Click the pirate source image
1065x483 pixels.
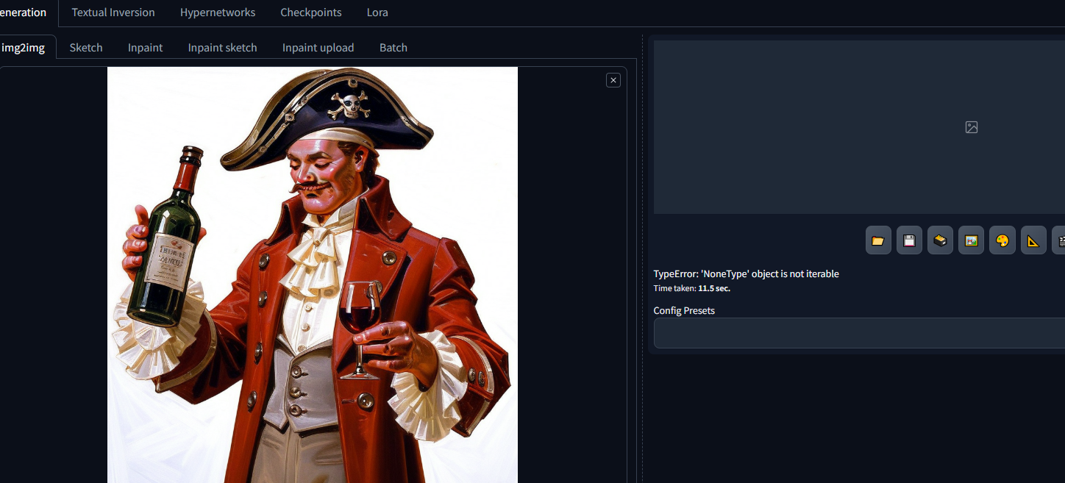pyautogui.click(x=313, y=275)
